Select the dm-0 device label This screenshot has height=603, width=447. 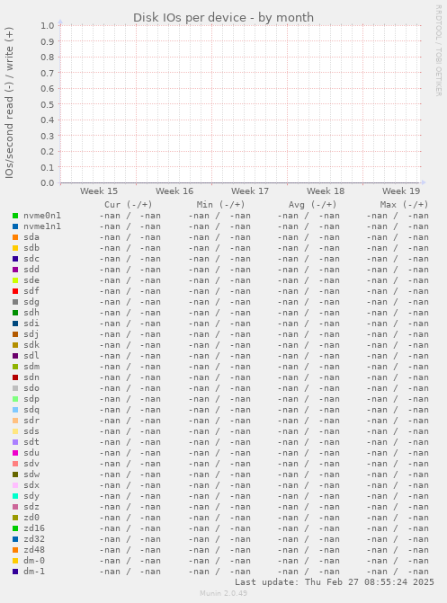point(34,560)
